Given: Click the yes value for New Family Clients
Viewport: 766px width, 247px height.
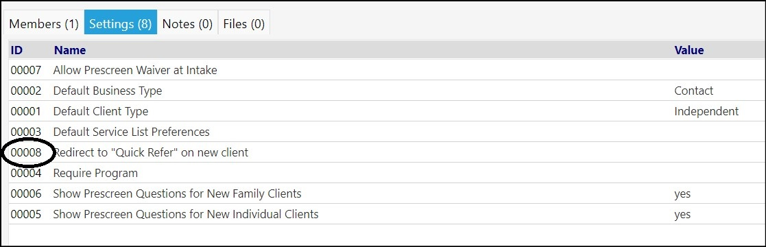Looking at the screenshot, I should pyautogui.click(x=682, y=194).
